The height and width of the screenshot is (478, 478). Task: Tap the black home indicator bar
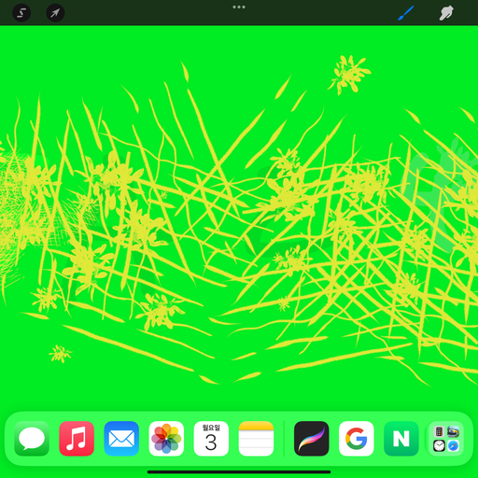pos(239,472)
